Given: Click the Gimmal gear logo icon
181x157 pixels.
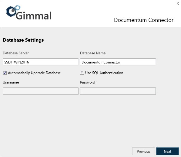Looking at the screenshot, I should [11, 11].
